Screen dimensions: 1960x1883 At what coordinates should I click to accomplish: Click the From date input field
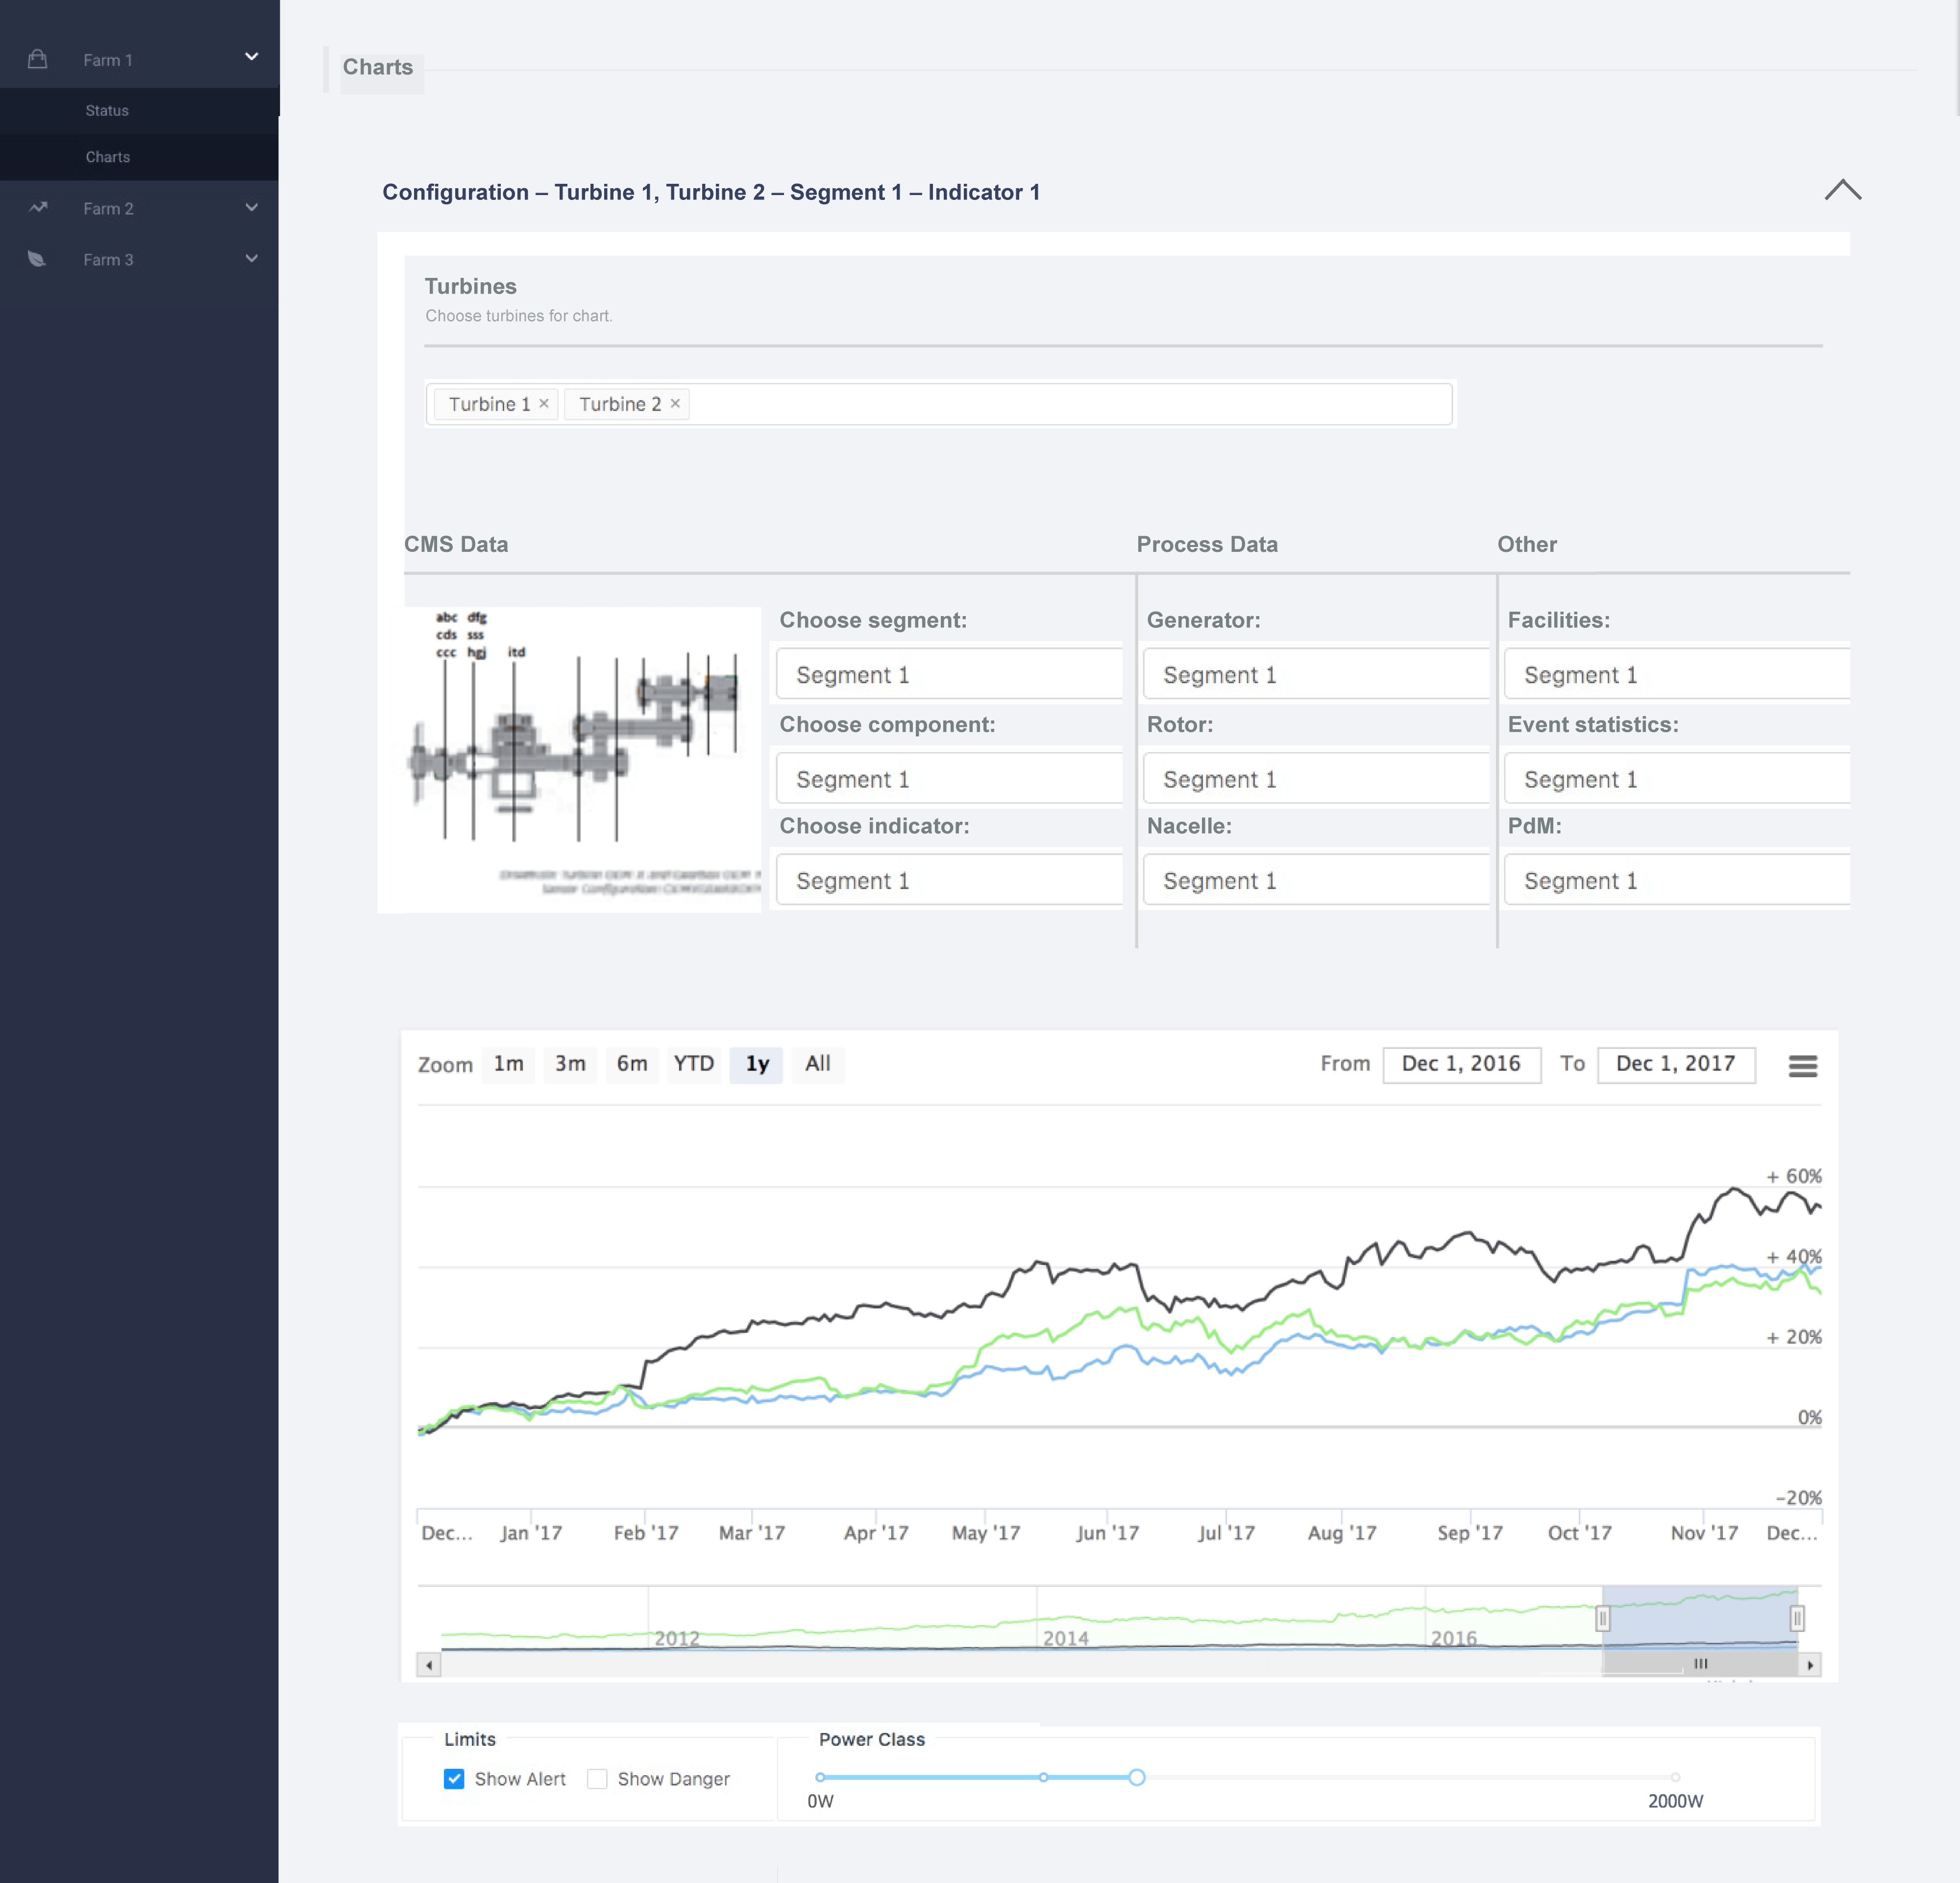(1461, 1064)
